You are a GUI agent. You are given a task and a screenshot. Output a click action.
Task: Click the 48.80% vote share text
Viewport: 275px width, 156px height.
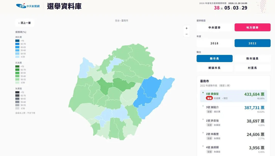coord(261,99)
